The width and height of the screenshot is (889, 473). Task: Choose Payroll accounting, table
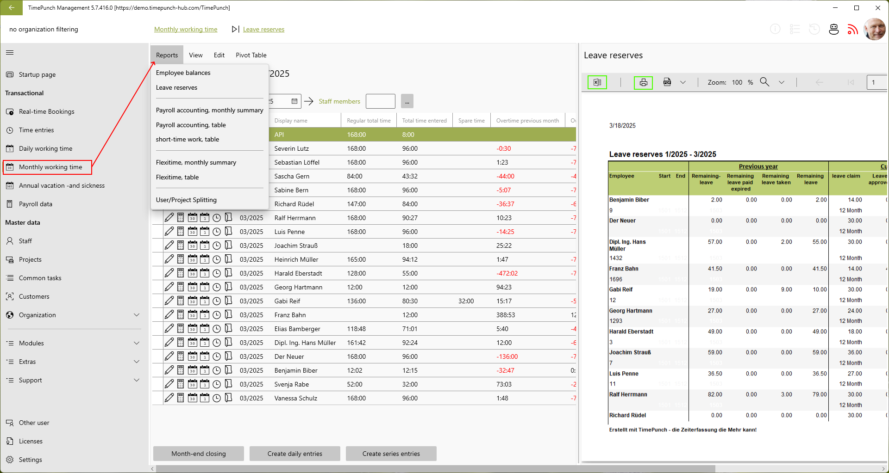[x=191, y=125]
